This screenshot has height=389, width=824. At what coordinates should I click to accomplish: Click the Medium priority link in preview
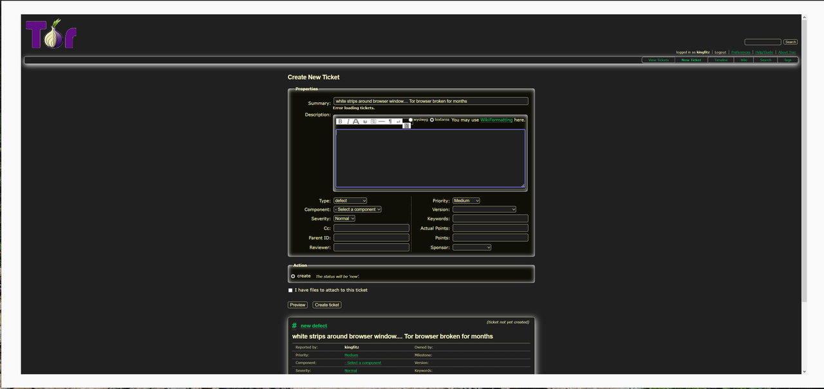point(351,355)
